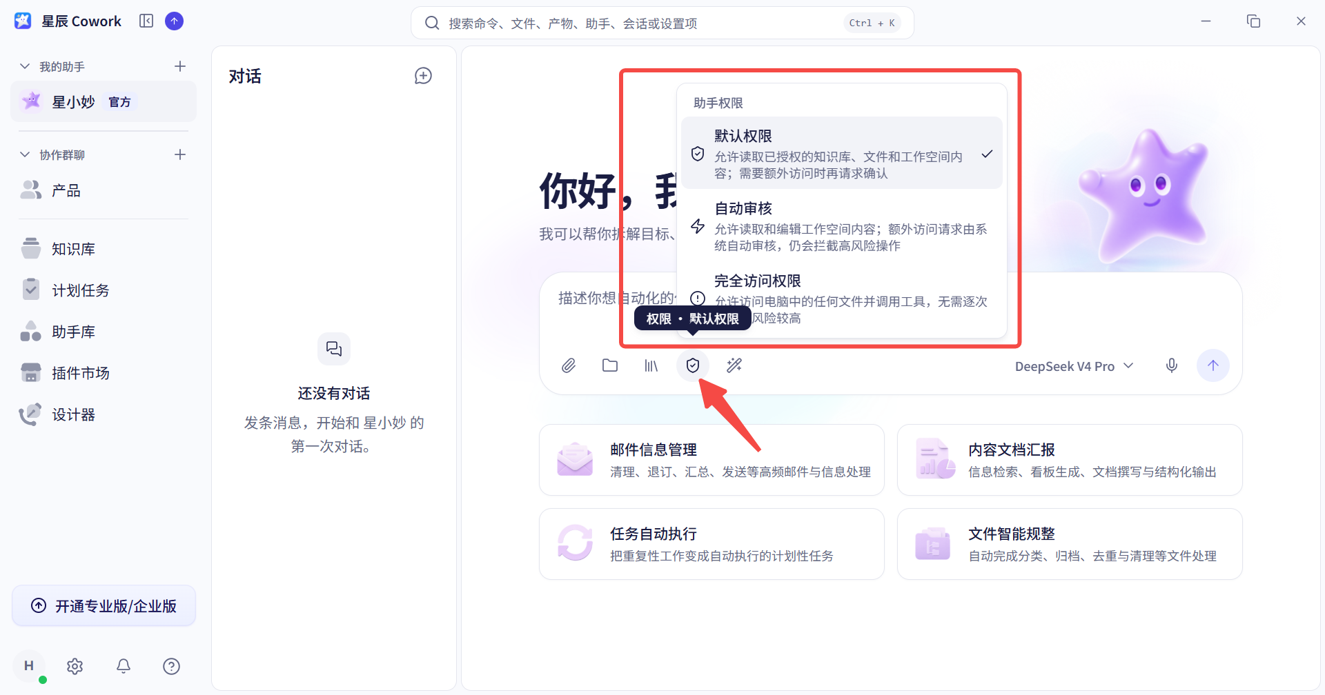Image resolution: width=1325 pixels, height=695 pixels.
Task: Collapse the 我的助手 section chevron
Action: click(x=25, y=66)
